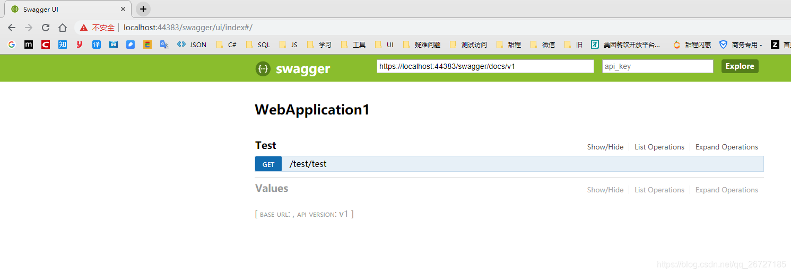Open the JSON bookmark
Viewport: 791px width, 274px height.
tap(192, 45)
